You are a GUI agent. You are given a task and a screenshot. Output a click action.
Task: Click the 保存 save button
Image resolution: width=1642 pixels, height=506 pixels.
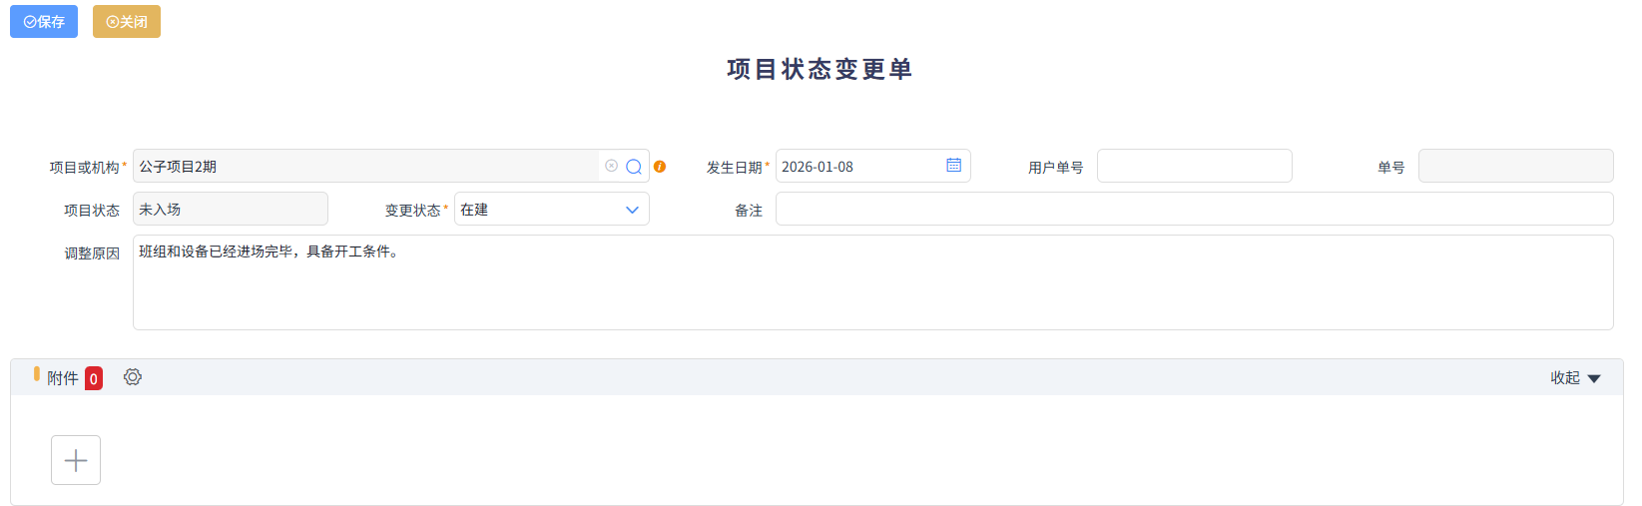(x=44, y=21)
